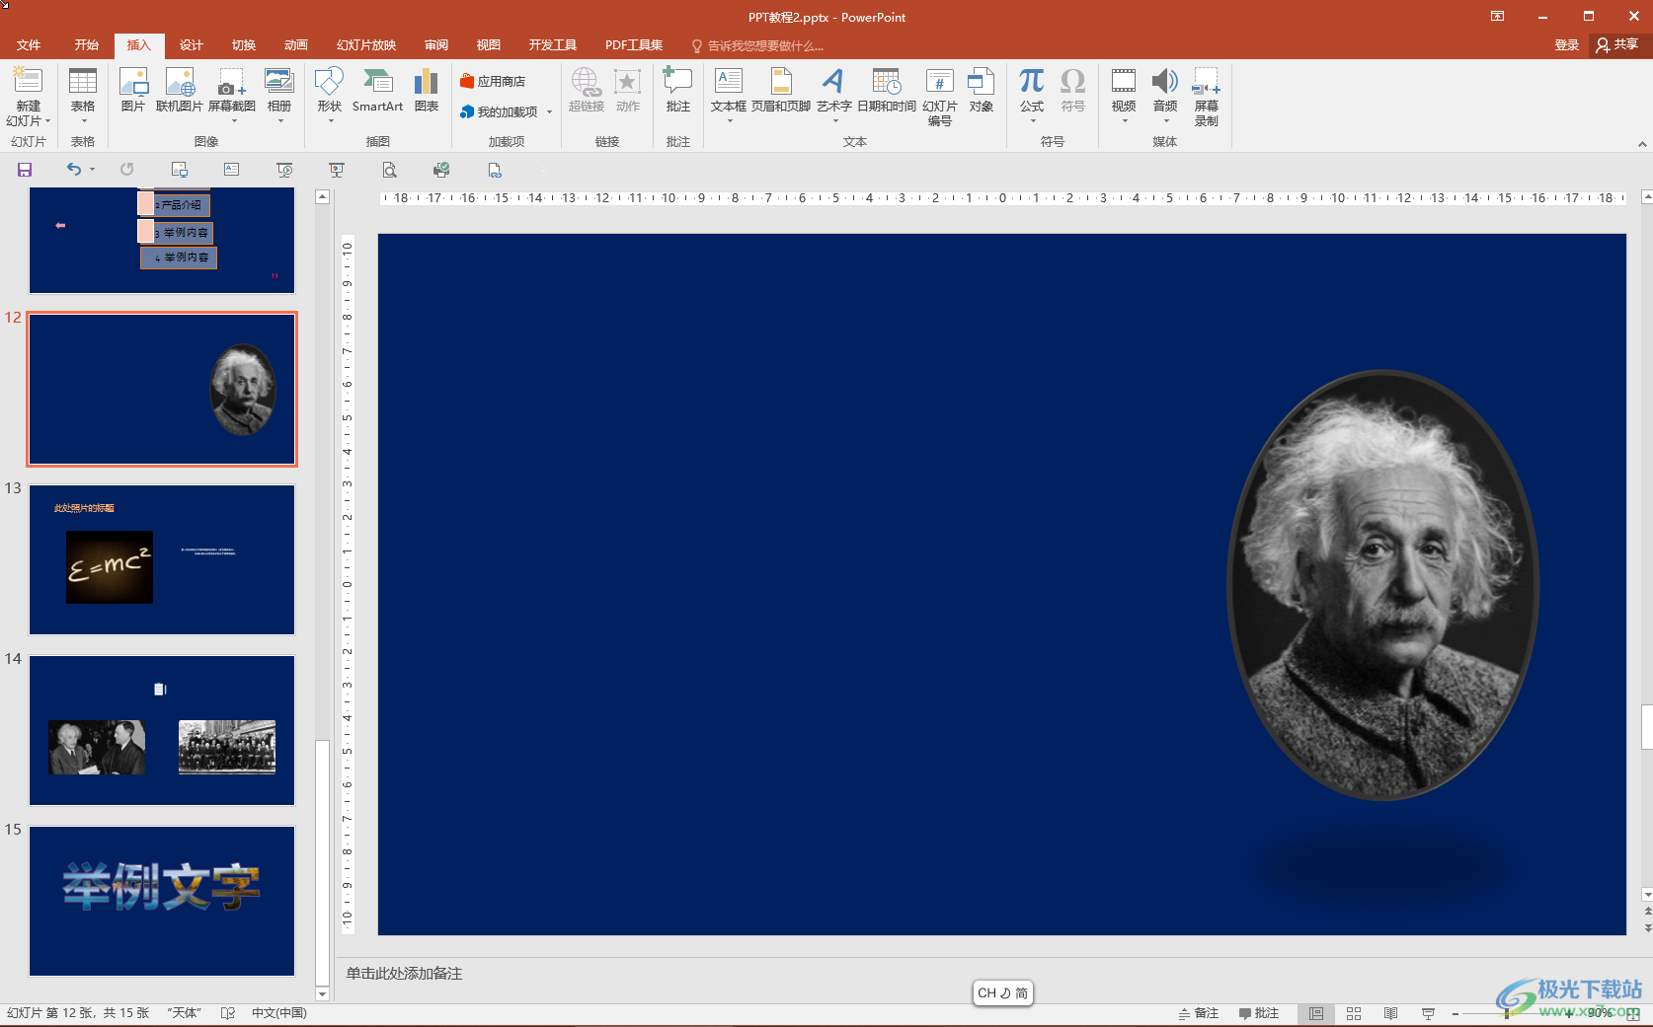Select slide 13 thumbnail with E=mc²
1653x1027 pixels.
tap(162, 559)
